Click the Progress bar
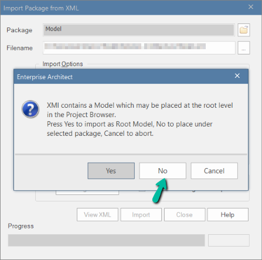 106,240
